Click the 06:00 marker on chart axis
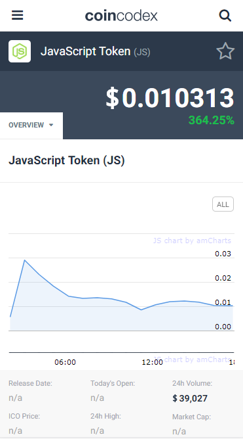This screenshot has width=243, height=439. pos(65,362)
